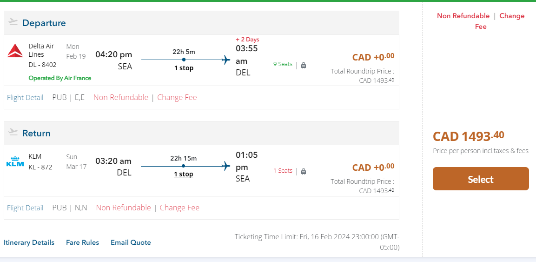Click the Change Fee label above price
Image resolution: width=536 pixels, height=262 pixels.
pos(511,16)
